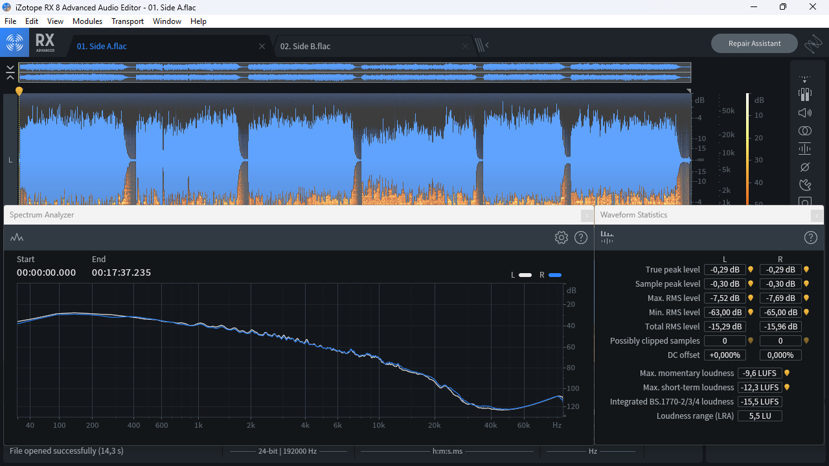
Task: Click the De-hum plug icon in sidebar
Action: 804,185
